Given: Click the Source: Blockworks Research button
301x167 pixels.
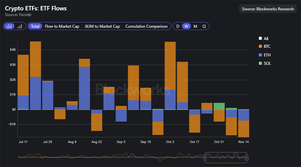Looking at the screenshot, I should point(268,9).
